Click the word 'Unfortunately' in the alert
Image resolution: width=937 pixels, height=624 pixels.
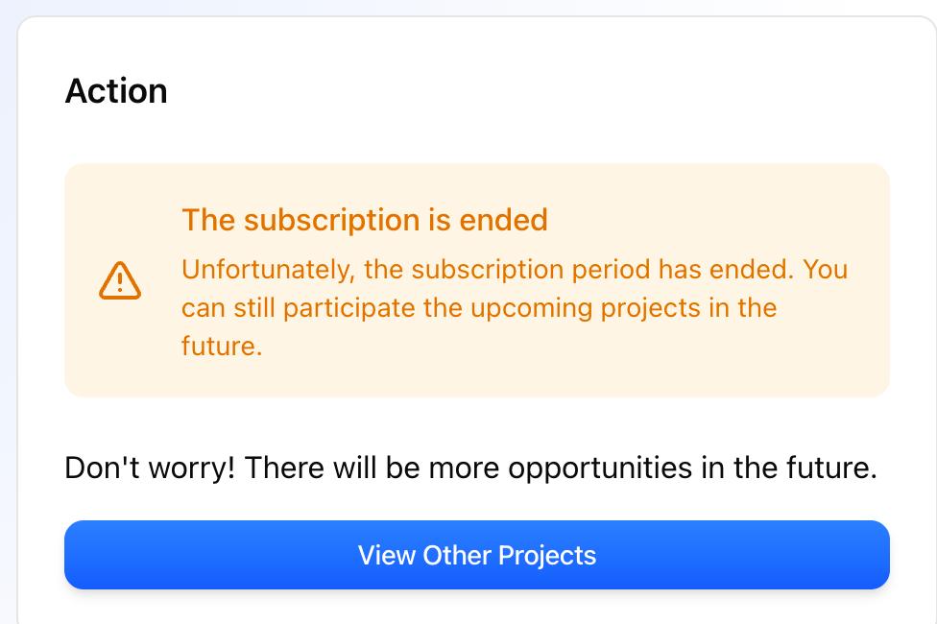[x=268, y=270]
